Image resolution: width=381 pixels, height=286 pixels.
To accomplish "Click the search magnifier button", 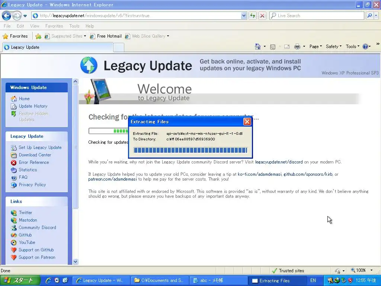I will click(369, 16).
